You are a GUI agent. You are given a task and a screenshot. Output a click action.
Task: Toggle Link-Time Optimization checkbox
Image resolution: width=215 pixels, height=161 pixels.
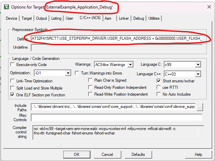[x=13, y=81]
